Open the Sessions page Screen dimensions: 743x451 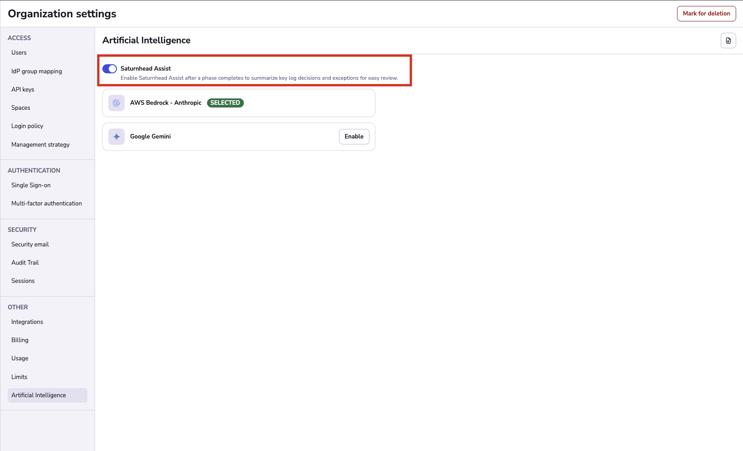pos(23,281)
